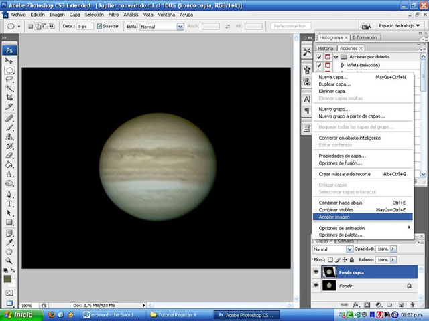Select the Hand tool
Image resolution: width=429 pixels, height=321 pixels.
click(9, 251)
